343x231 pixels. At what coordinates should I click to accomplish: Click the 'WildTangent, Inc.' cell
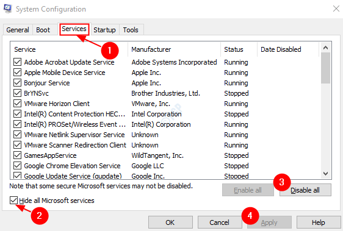[157, 155]
